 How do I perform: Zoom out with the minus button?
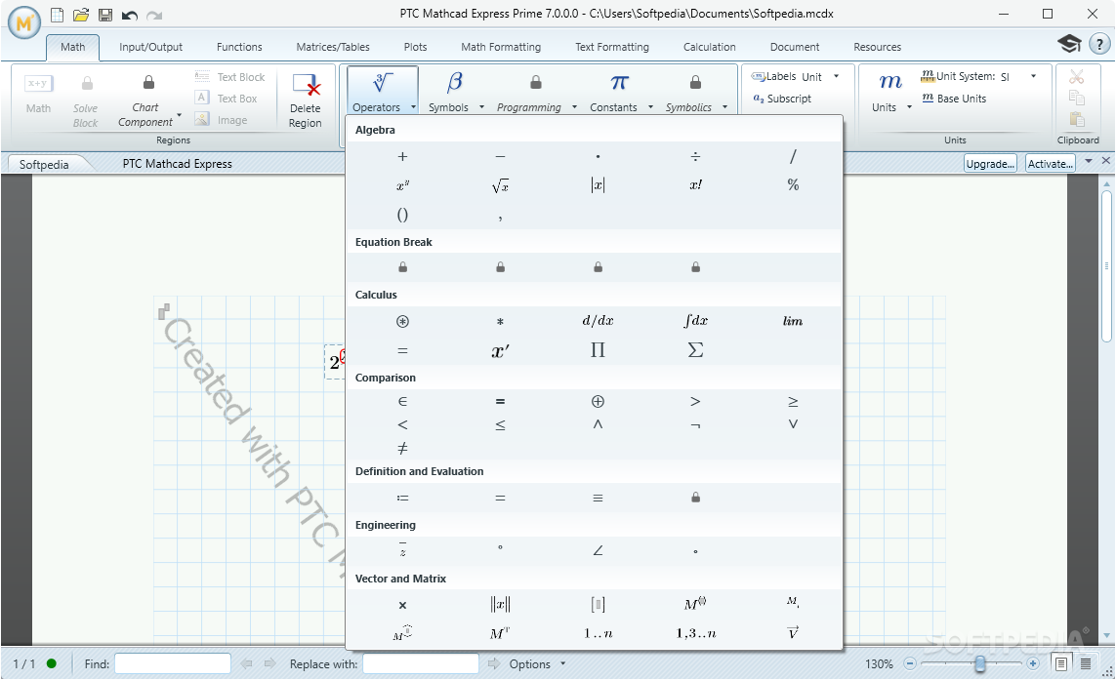click(x=910, y=663)
